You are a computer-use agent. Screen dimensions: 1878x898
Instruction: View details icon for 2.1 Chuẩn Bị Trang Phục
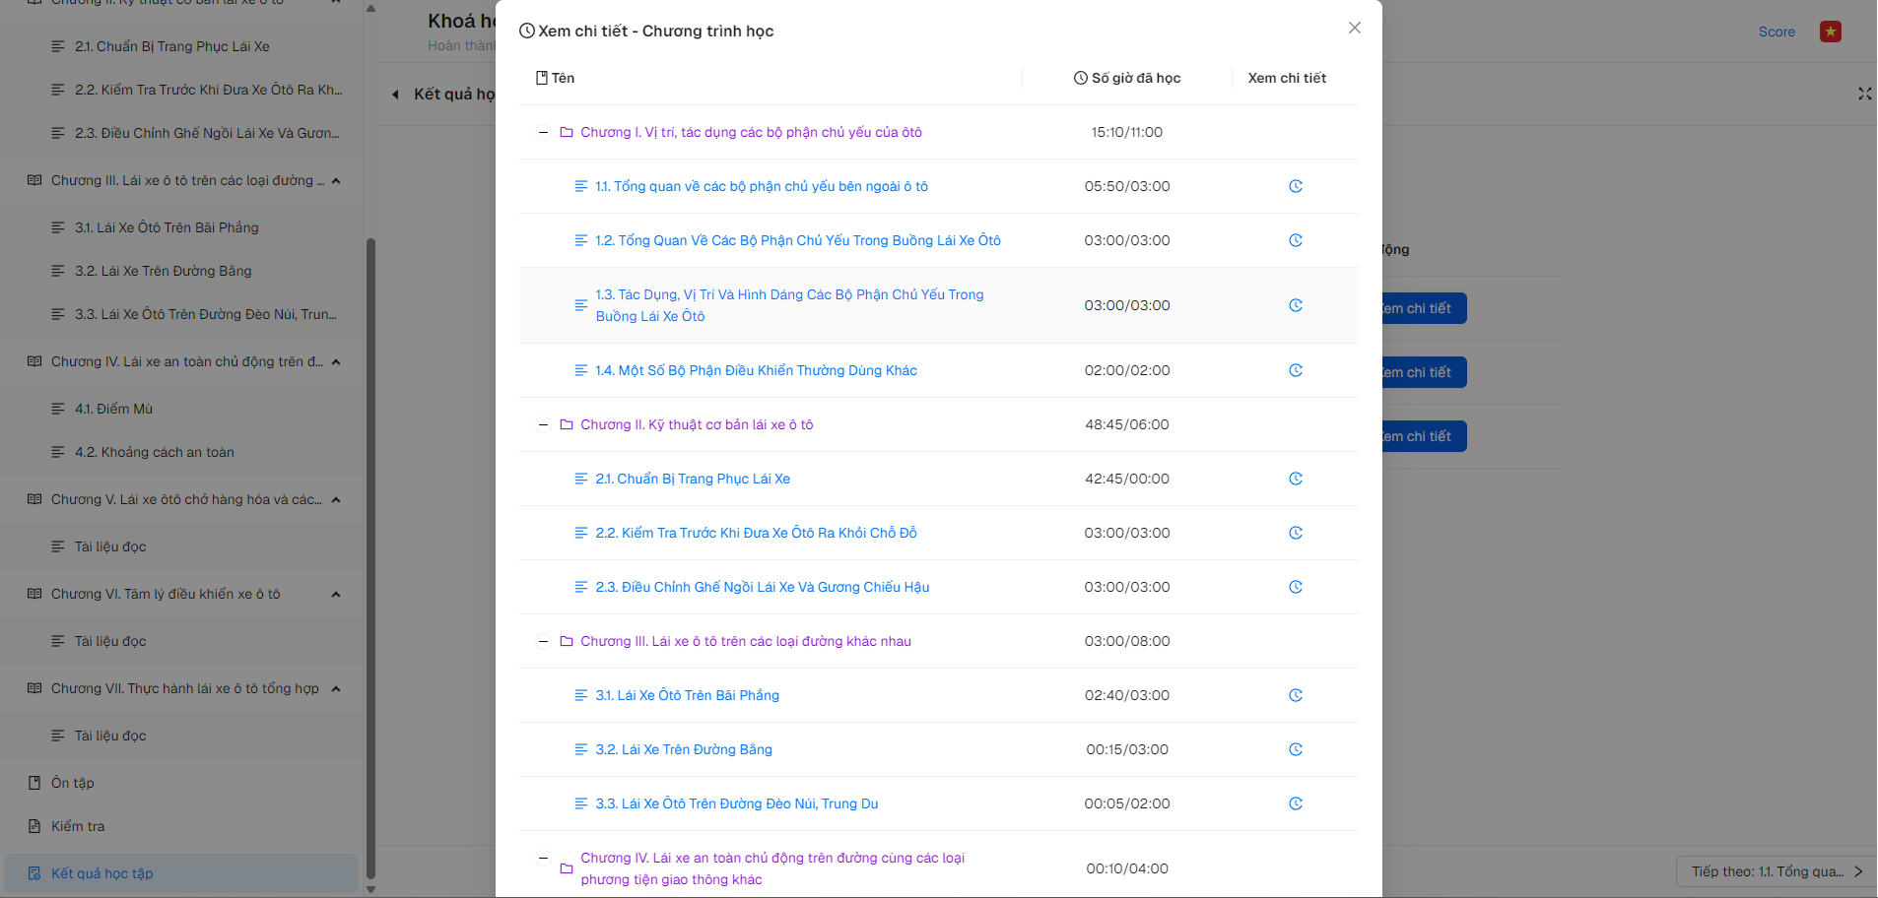pos(1295,479)
